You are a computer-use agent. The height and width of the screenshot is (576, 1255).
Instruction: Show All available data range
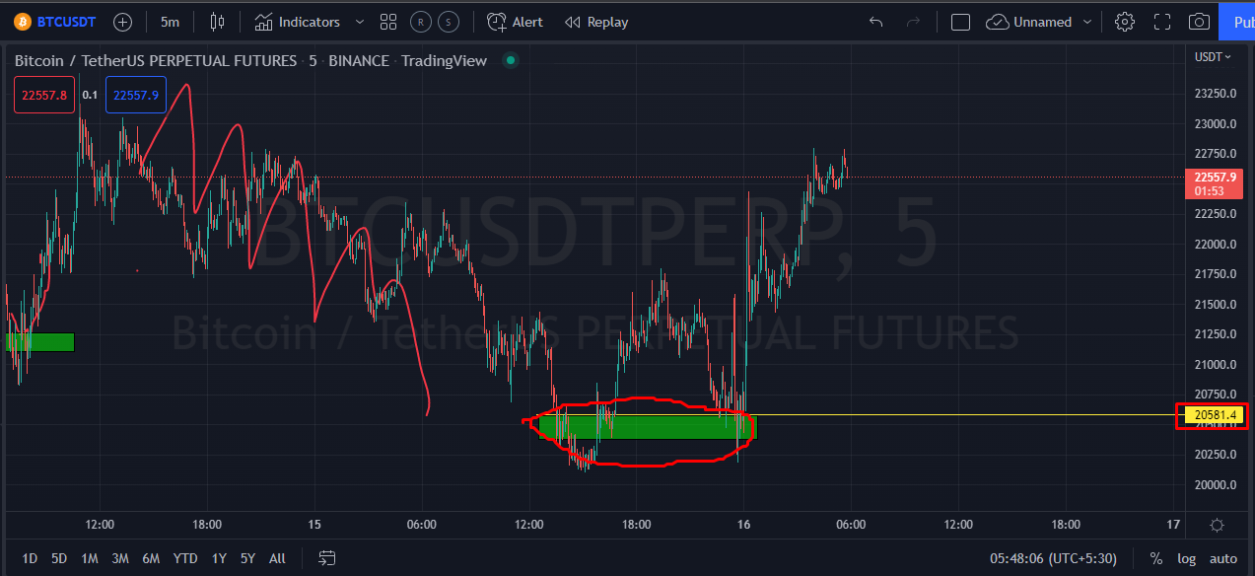pyautogui.click(x=277, y=558)
